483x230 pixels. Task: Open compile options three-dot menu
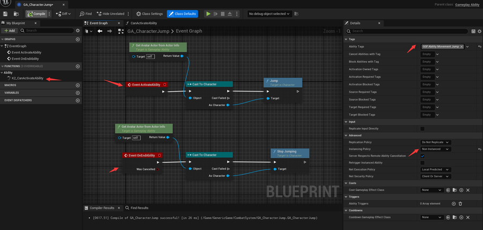coord(49,14)
